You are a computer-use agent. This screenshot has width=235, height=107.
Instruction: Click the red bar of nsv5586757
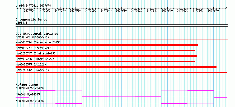(105, 50)
